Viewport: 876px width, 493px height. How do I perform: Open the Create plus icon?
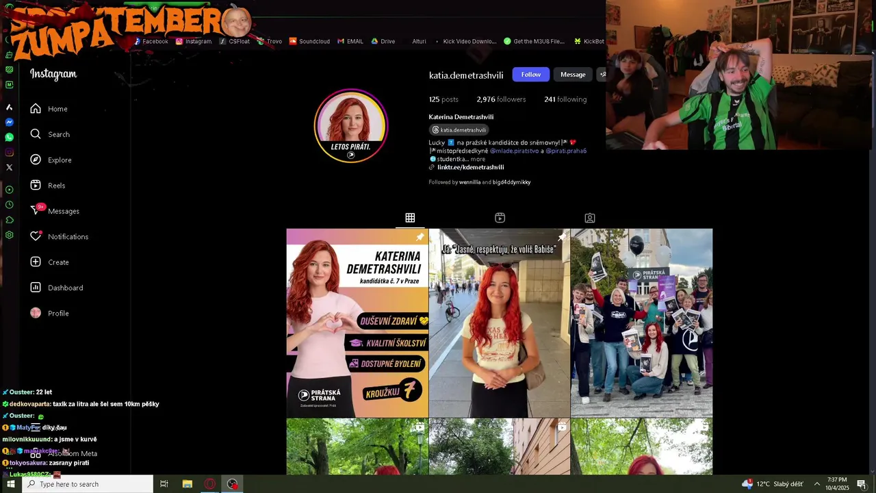[x=36, y=262]
